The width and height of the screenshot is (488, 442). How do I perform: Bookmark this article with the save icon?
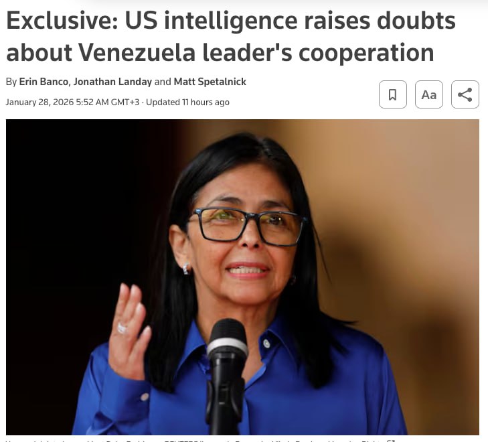[x=393, y=94]
